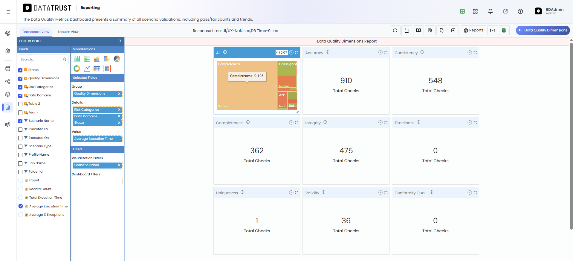Select the vertical bar chart visualization
The image size is (573, 261).
(77, 59)
